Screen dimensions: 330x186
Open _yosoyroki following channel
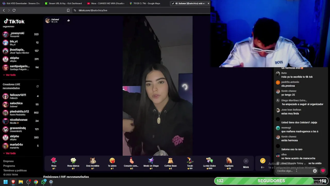tap(21, 34)
